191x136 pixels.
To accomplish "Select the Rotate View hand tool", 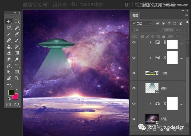I will point(9,78).
